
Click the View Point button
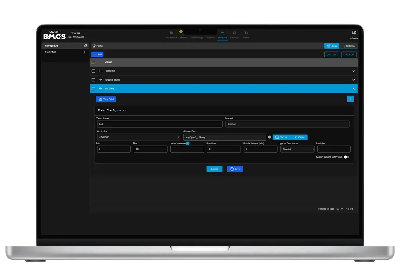coord(106,99)
